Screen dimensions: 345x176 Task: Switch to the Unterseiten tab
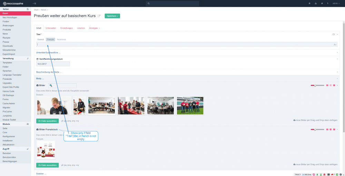(x=51, y=28)
